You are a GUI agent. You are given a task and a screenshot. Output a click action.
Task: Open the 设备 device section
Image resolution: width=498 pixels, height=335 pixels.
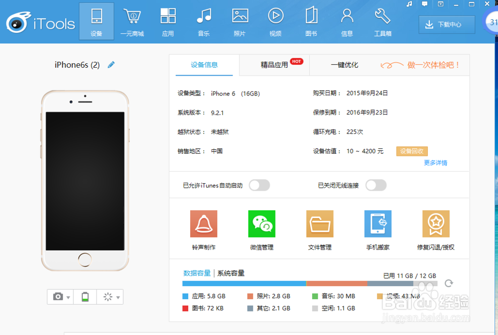[x=96, y=21]
